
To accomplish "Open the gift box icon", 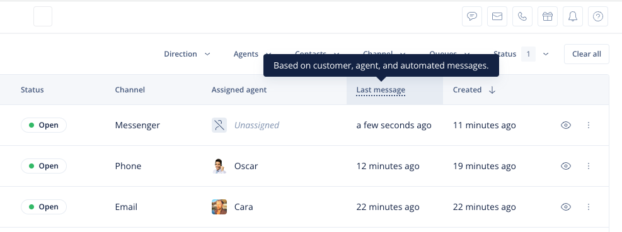I will [548, 16].
